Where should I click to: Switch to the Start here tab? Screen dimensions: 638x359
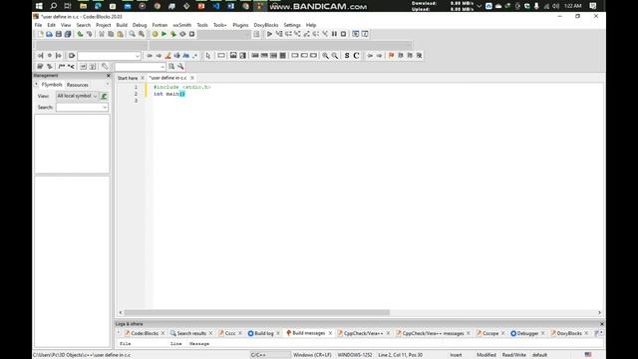click(x=128, y=78)
